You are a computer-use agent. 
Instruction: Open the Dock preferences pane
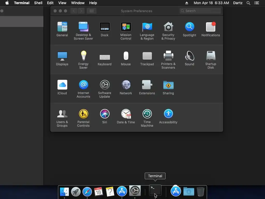(x=105, y=29)
